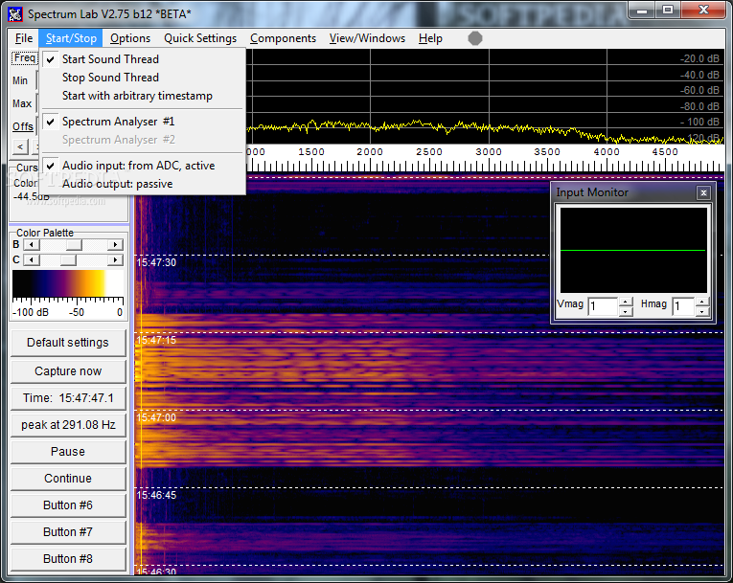Click left arrow of C palette scrollbar
This screenshot has width=733, height=583.
point(31,260)
